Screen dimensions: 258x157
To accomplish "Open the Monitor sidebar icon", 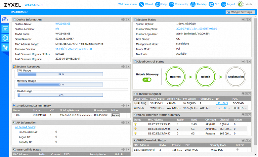I will pyautogui.click(x=5, y=29).
